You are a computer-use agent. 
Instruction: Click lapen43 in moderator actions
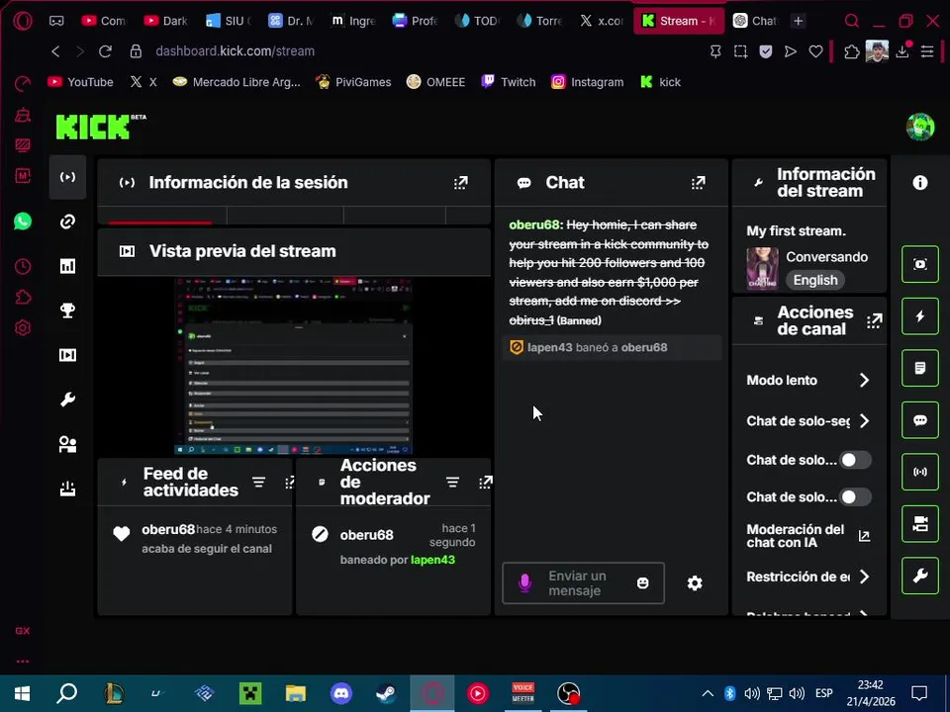(x=432, y=560)
